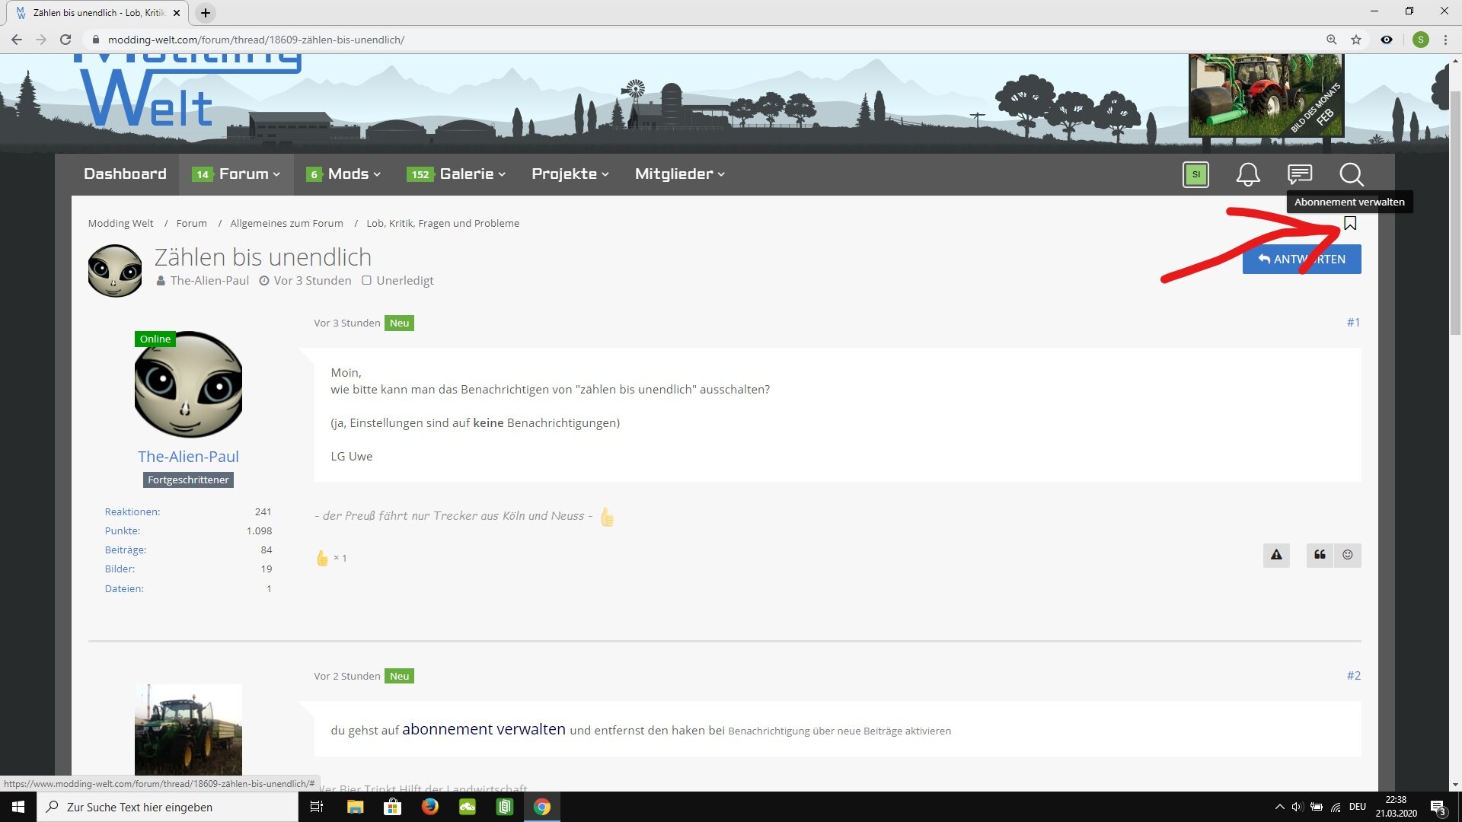Report post with warning triangle icon

point(1276,555)
